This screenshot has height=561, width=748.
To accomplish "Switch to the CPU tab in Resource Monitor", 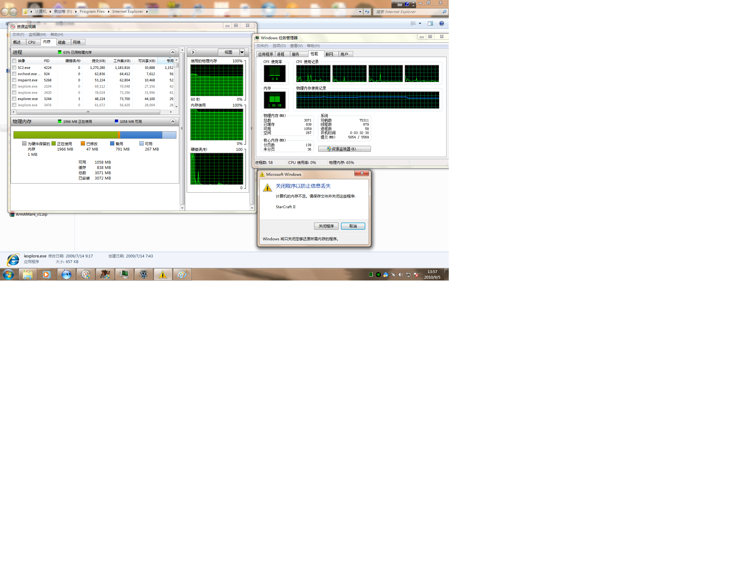I will coord(32,42).
